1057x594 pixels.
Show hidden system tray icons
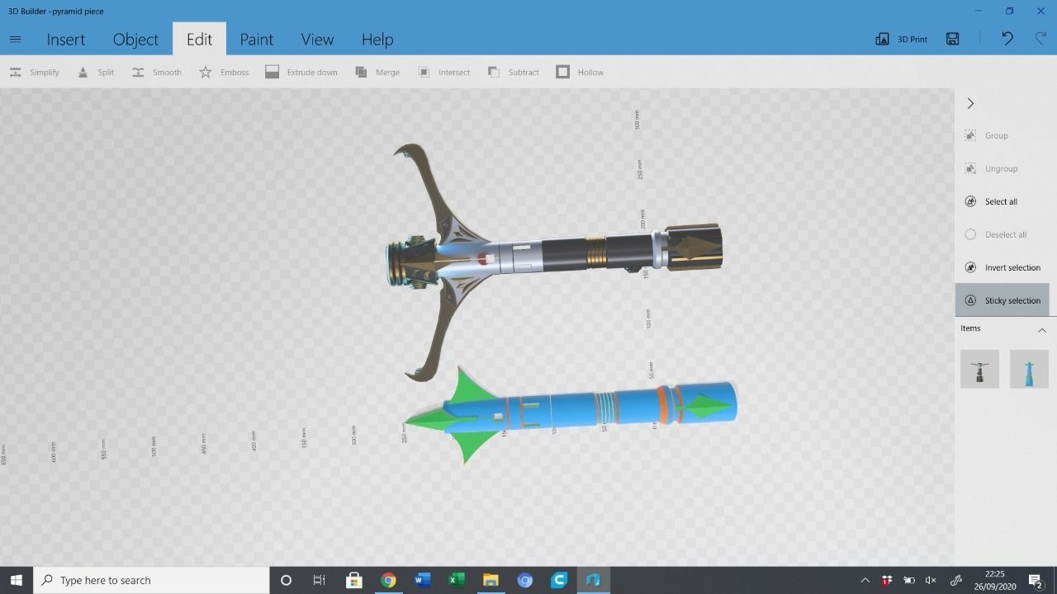pyautogui.click(x=865, y=580)
